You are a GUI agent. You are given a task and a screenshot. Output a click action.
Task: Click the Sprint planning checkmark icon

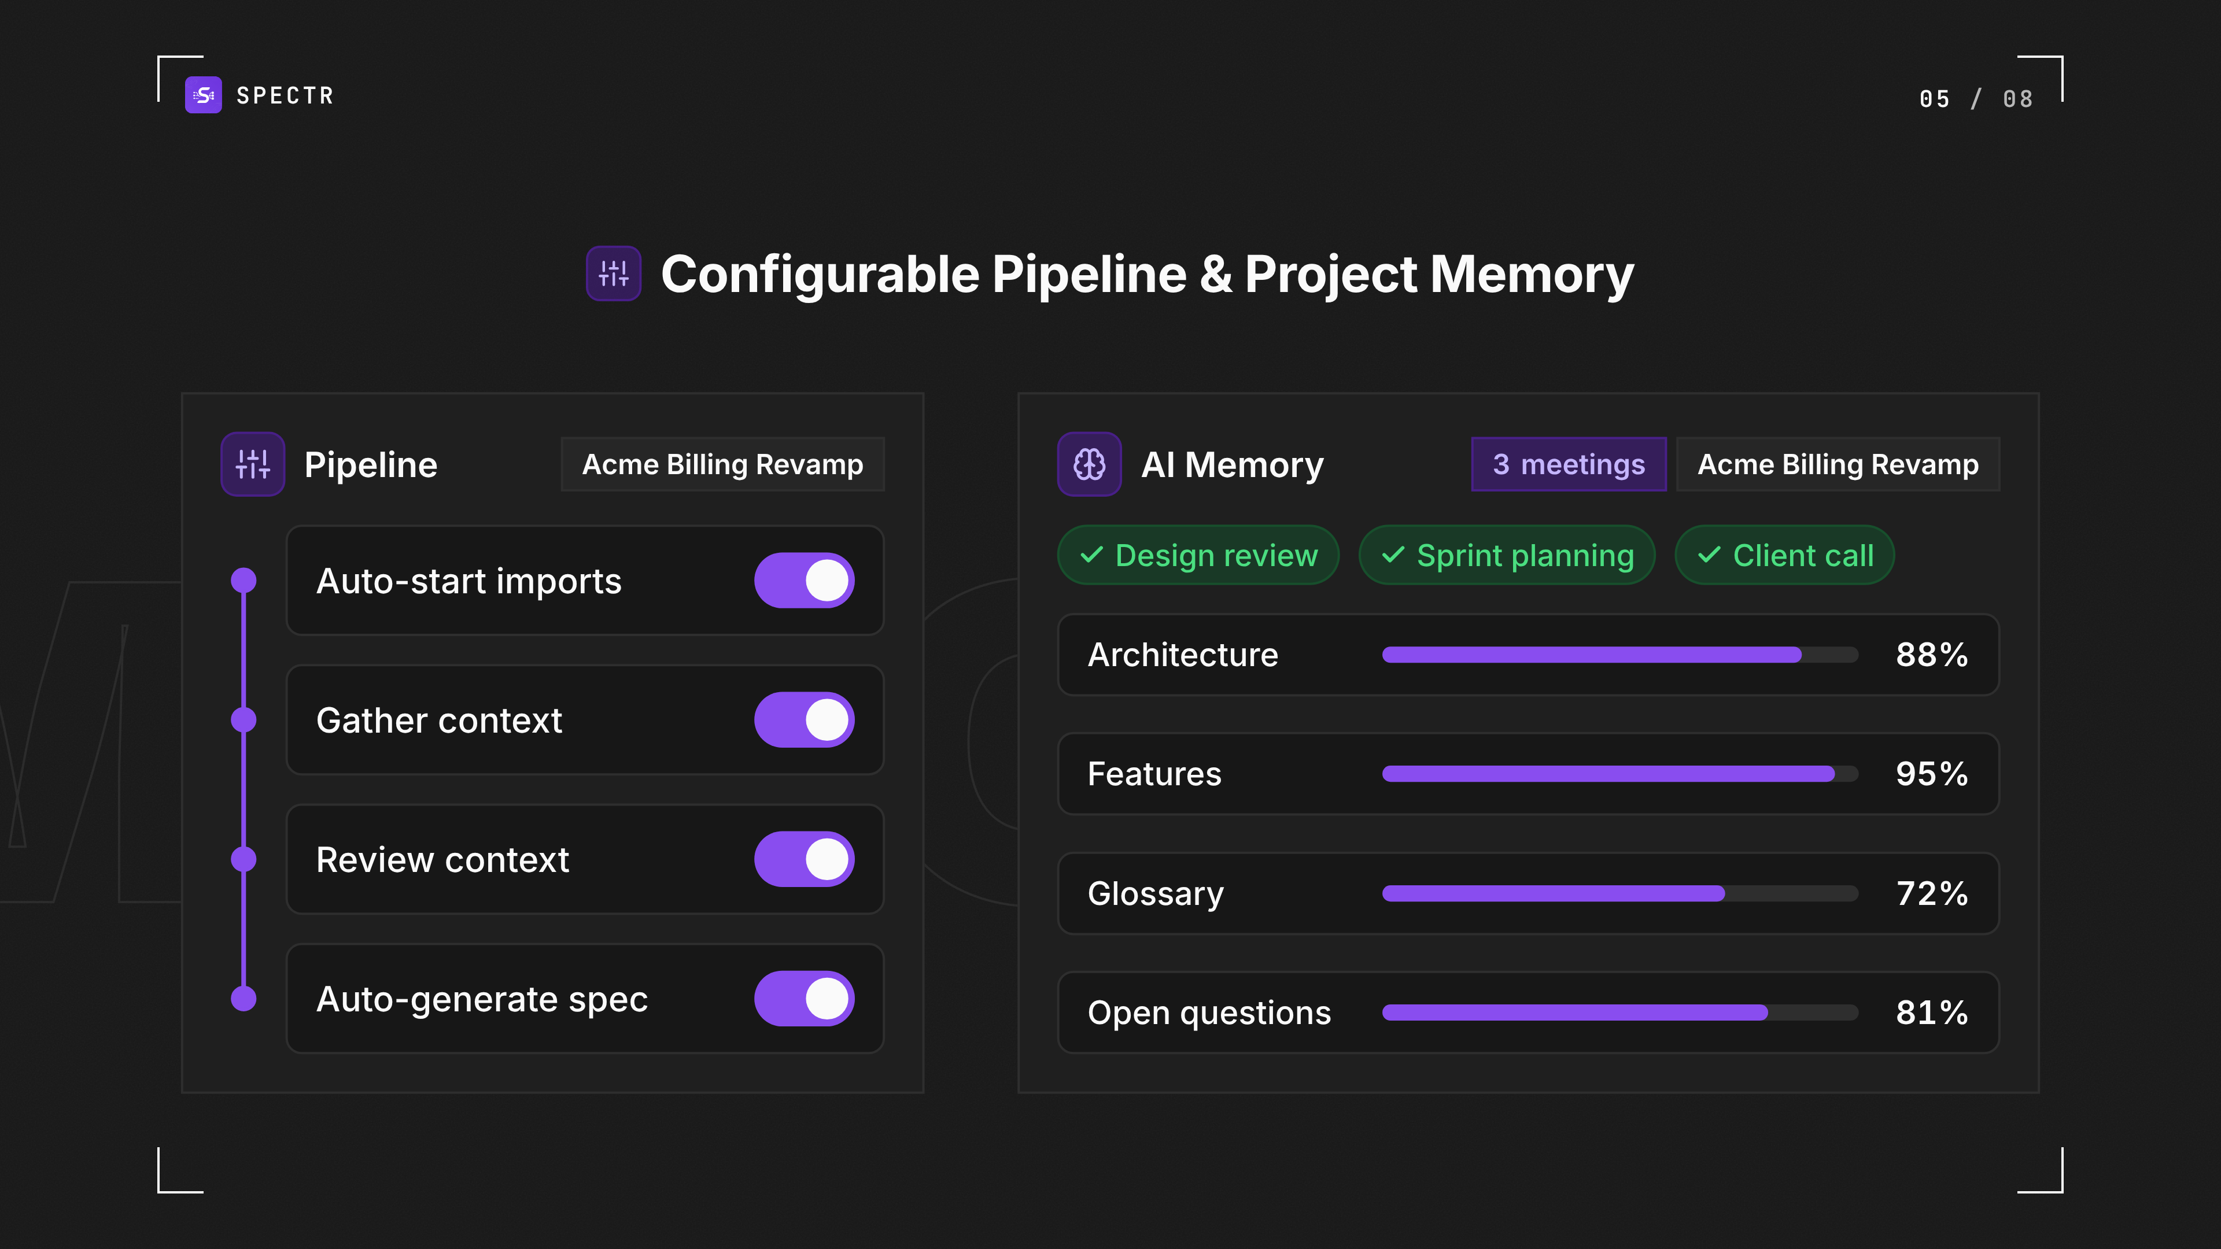point(1393,555)
